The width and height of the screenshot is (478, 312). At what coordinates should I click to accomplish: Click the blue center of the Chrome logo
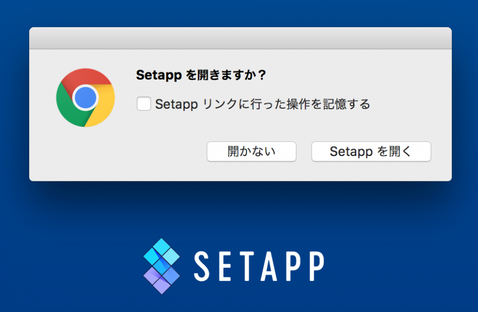click(x=85, y=98)
